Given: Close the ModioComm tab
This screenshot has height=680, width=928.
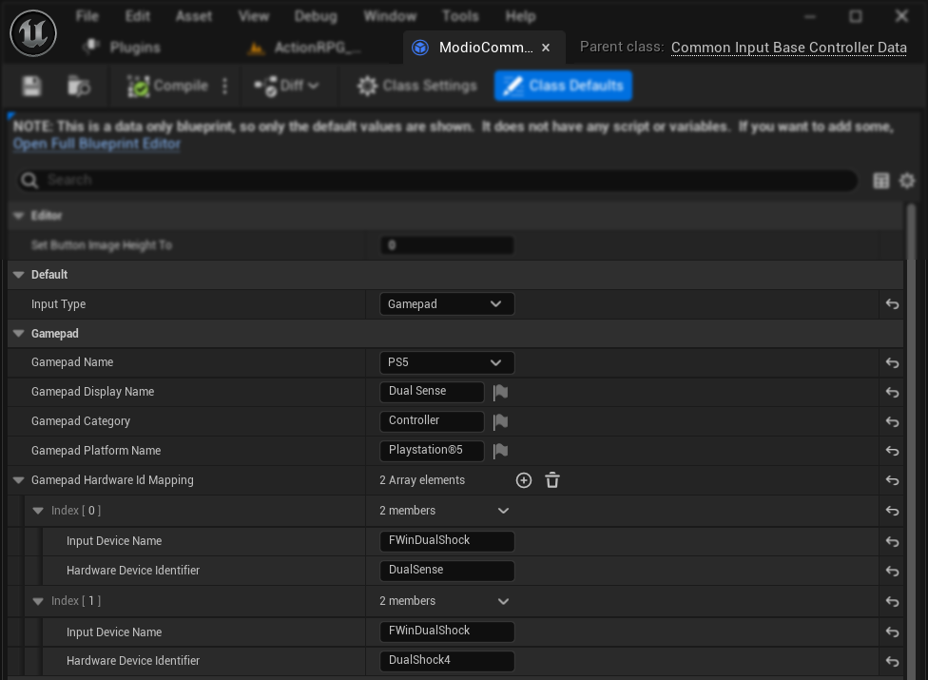Looking at the screenshot, I should (546, 48).
